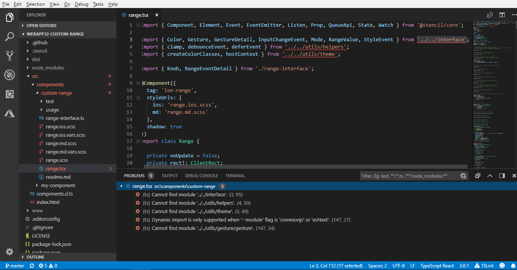Select the PROBLEMS tab

(134, 176)
